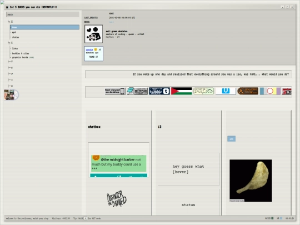Click the '@the midnight barber' chat message

click(119, 164)
